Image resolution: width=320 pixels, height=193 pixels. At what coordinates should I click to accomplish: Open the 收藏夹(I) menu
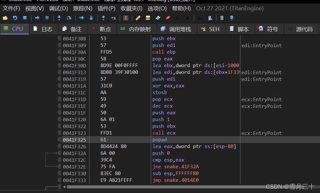click(131, 8)
